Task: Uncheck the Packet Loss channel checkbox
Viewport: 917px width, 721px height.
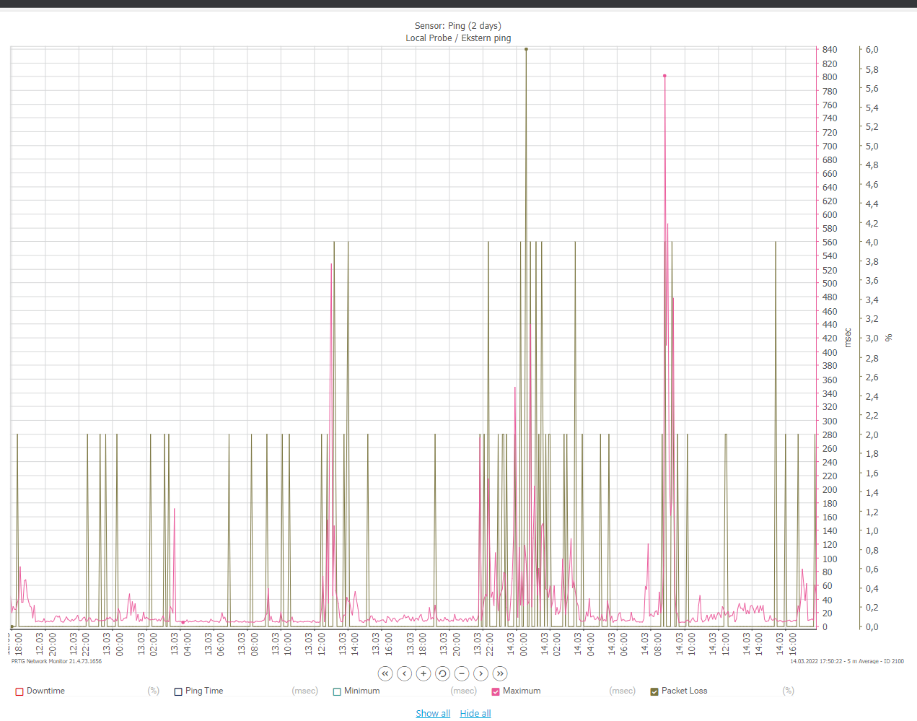Action: click(x=654, y=691)
